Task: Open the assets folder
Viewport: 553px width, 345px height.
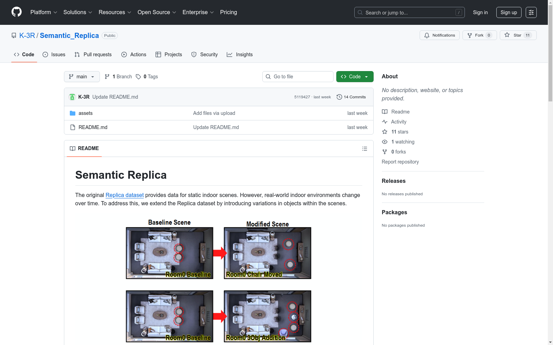Action: (x=85, y=113)
